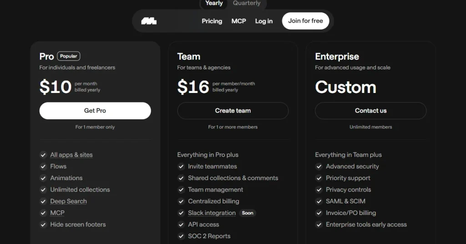The height and width of the screenshot is (244, 466).
Task: Open the Slack integration link
Action: (x=212, y=213)
